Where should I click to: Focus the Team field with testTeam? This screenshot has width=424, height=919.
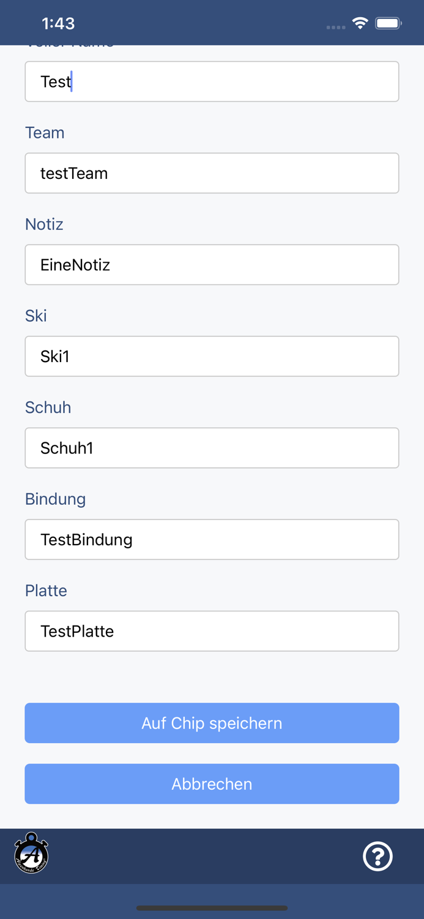coord(212,173)
